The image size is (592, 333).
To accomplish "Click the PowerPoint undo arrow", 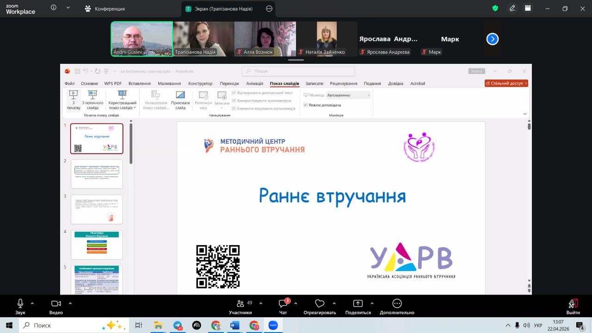I will click(x=86, y=71).
